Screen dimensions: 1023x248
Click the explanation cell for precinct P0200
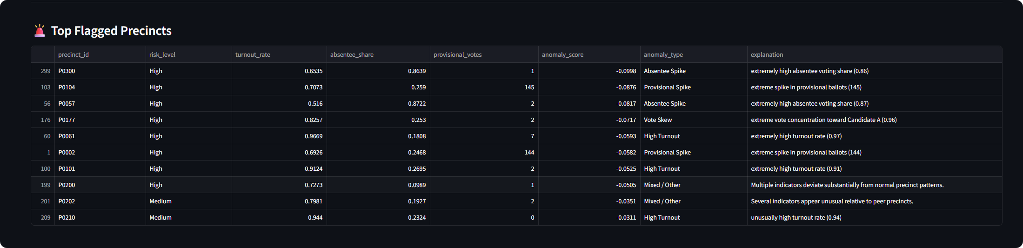pyautogui.click(x=847, y=185)
